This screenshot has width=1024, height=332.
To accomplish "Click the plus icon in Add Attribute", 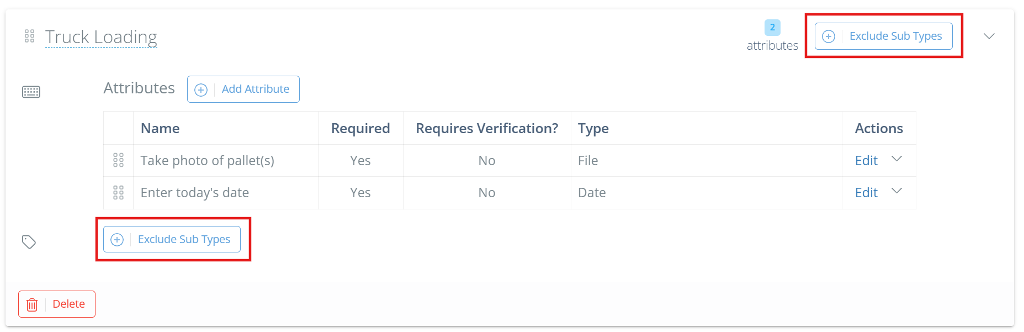I will pos(201,89).
